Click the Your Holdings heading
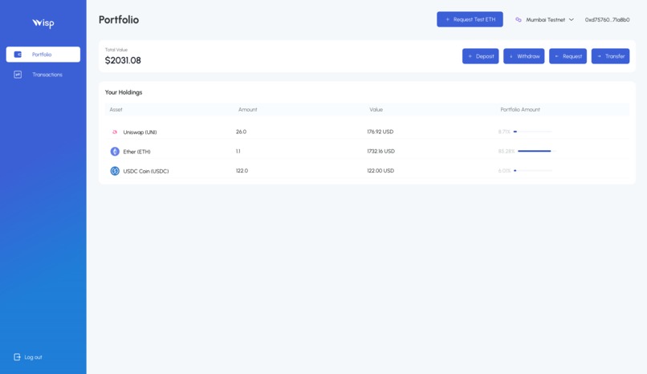647x374 pixels. pos(124,92)
